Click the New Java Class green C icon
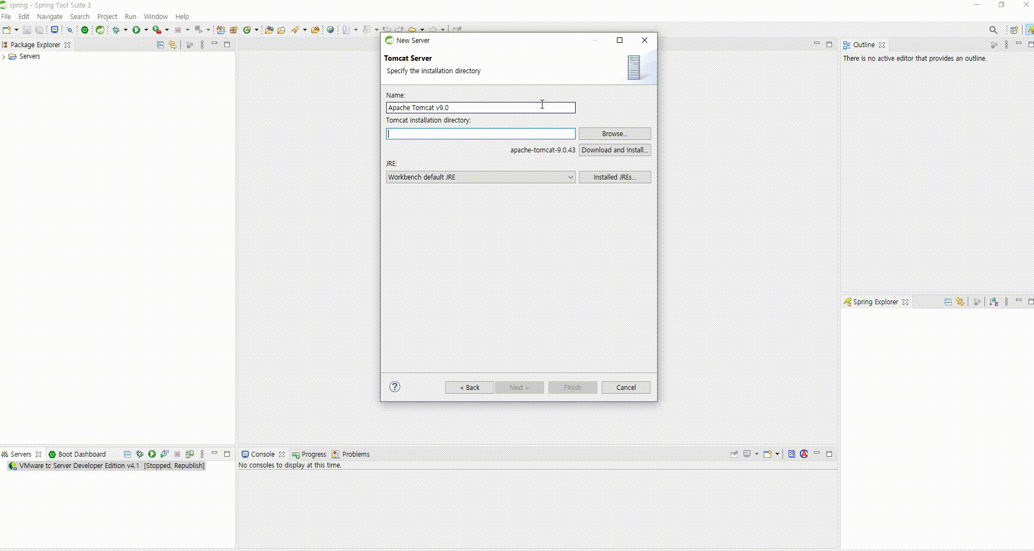 (x=247, y=30)
